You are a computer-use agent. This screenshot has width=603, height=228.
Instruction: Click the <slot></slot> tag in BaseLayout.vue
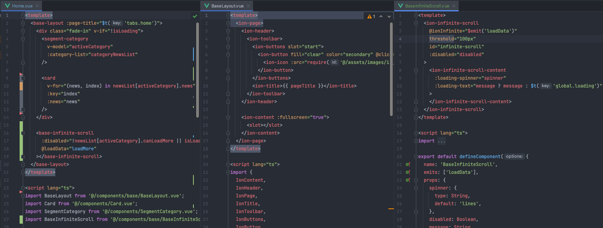pyautogui.click(x=264, y=125)
